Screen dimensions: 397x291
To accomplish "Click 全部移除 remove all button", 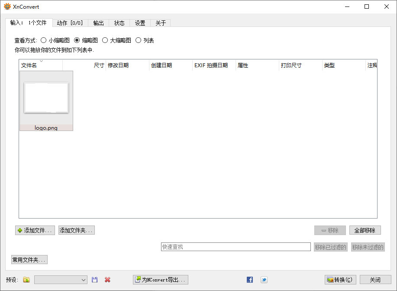I will click(x=365, y=230).
